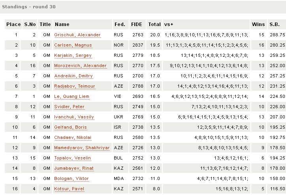The width and height of the screenshot is (286, 195).
Task: Select Morozevich, Alexander link
Action: [81, 66]
